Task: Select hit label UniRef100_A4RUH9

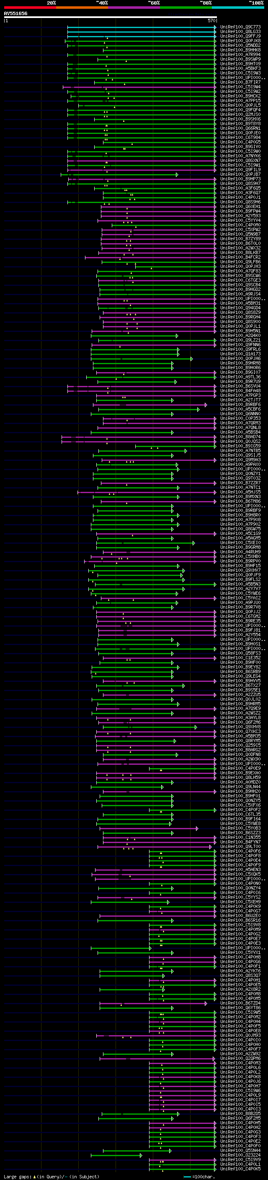Action: pyautogui.click(x=240, y=552)
